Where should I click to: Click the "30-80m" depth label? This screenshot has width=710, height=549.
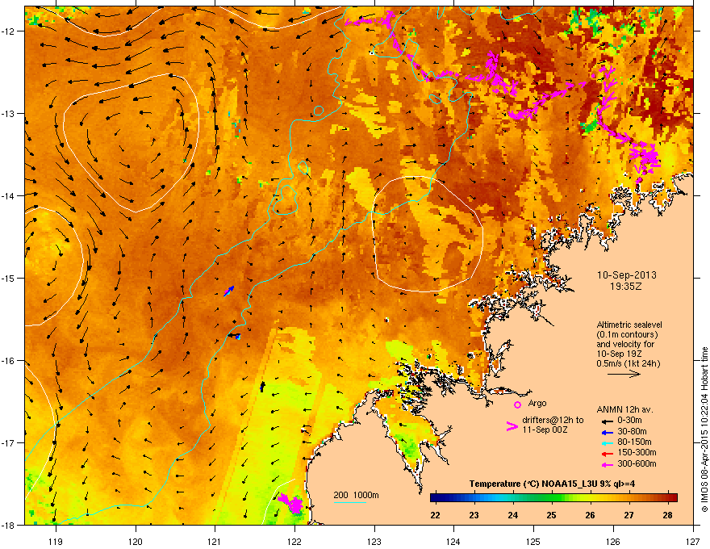pyautogui.click(x=632, y=432)
